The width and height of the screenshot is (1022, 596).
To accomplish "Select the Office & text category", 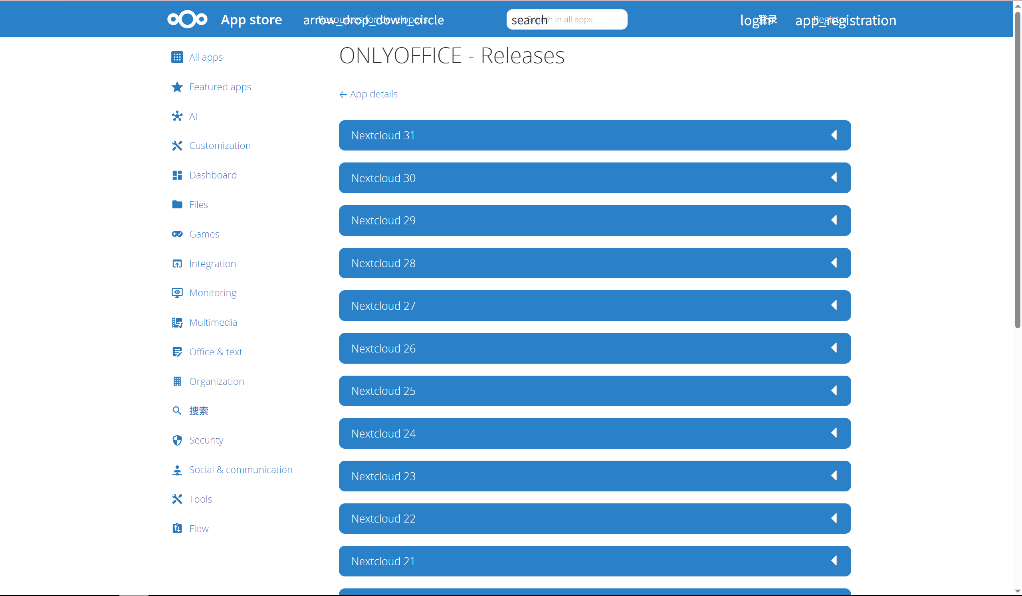I will pos(216,352).
